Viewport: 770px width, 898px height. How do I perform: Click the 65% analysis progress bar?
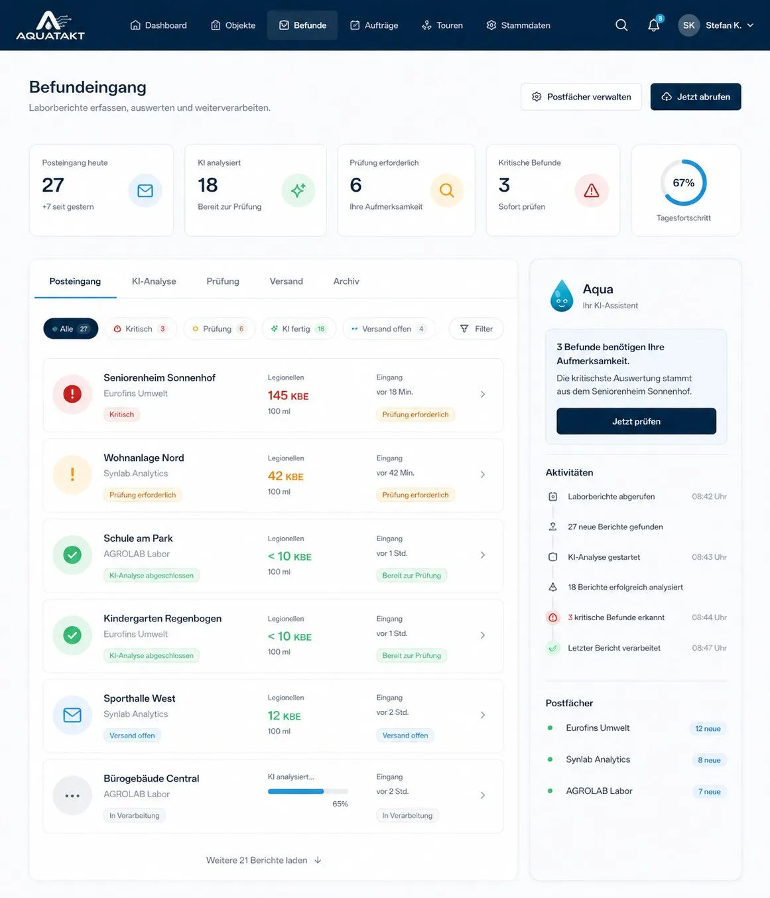(x=308, y=791)
